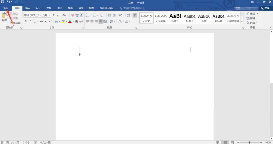Viewport: 273px width, 144px height.
Task: Click the sort A-Z icon
Action: tap(129, 15)
